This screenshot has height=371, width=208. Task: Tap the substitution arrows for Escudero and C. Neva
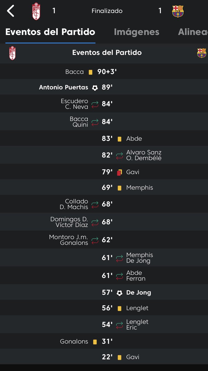pos(95,104)
